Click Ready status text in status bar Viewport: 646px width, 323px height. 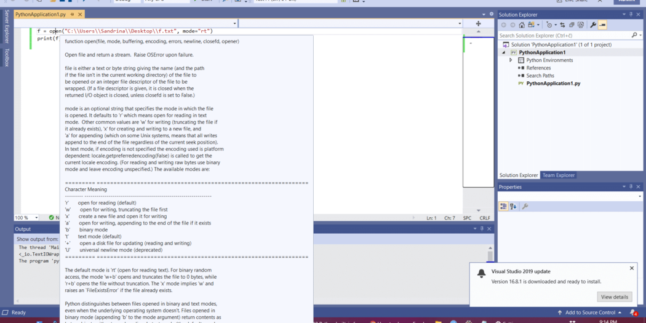(18, 313)
